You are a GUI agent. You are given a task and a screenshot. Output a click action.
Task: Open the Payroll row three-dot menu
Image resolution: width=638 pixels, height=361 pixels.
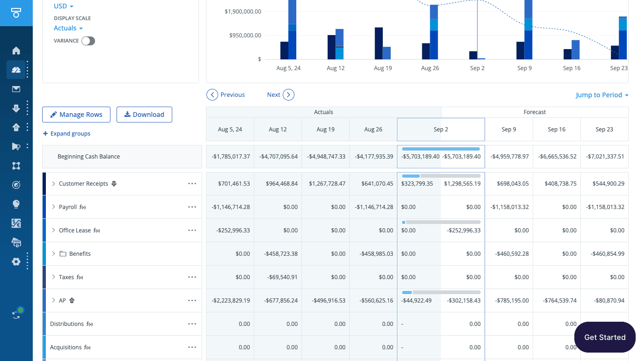tap(192, 207)
